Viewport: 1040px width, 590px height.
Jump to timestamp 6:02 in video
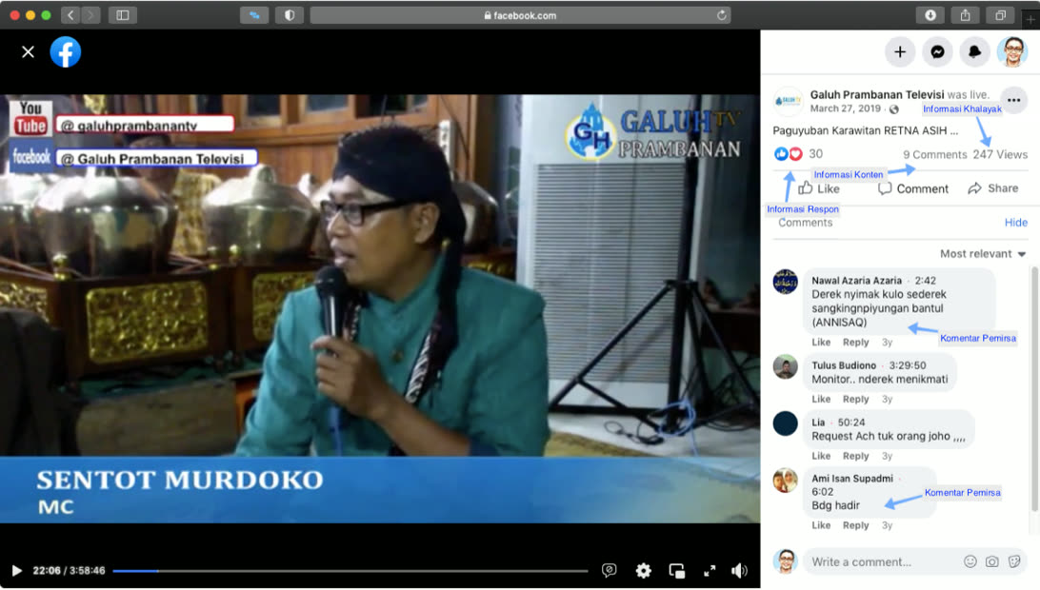[823, 492]
